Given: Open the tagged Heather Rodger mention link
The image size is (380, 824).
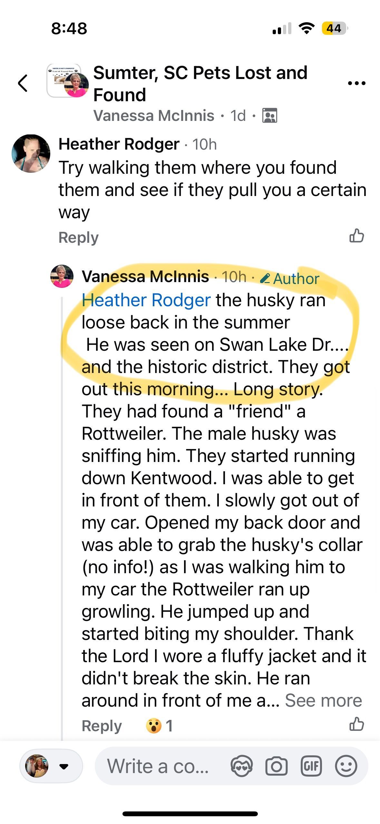Looking at the screenshot, I should [146, 300].
